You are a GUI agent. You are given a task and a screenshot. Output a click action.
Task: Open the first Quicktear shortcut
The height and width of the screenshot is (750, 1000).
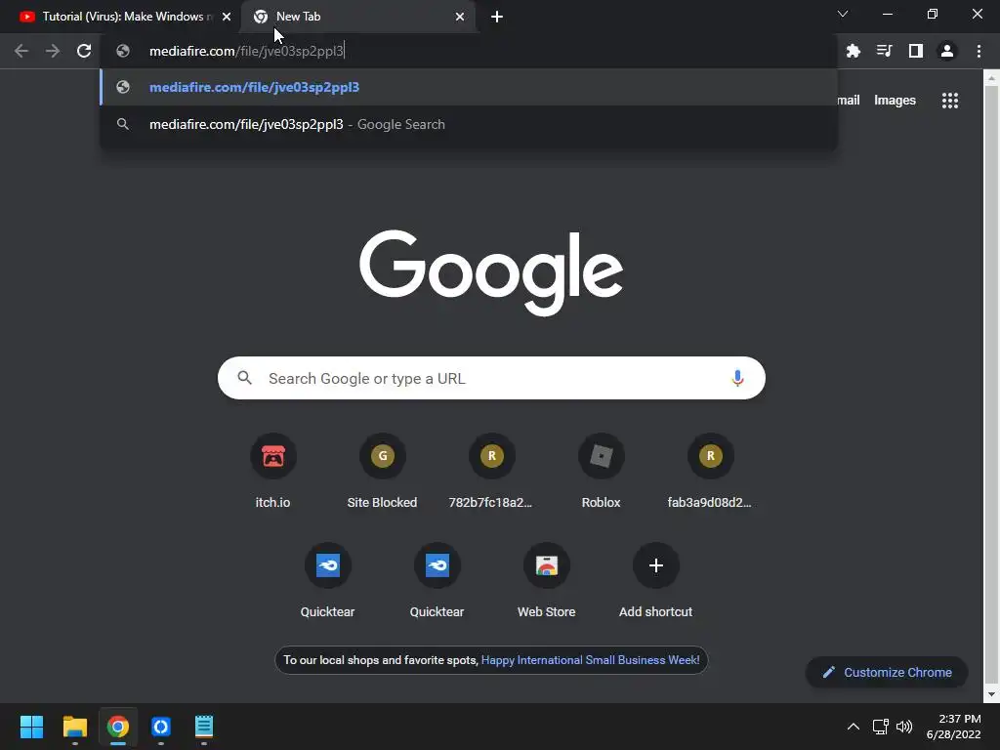pyautogui.click(x=328, y=580)
